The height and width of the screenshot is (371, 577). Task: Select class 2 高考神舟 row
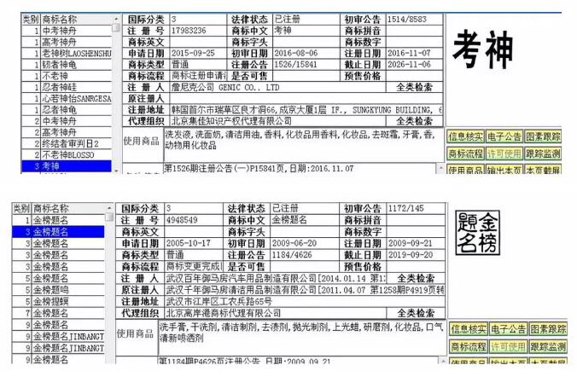pyautogui.click(x=67, y=132)
